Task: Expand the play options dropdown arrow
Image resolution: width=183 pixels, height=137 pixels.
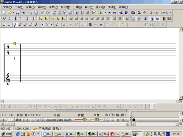Action: click(x=105, y=13)
